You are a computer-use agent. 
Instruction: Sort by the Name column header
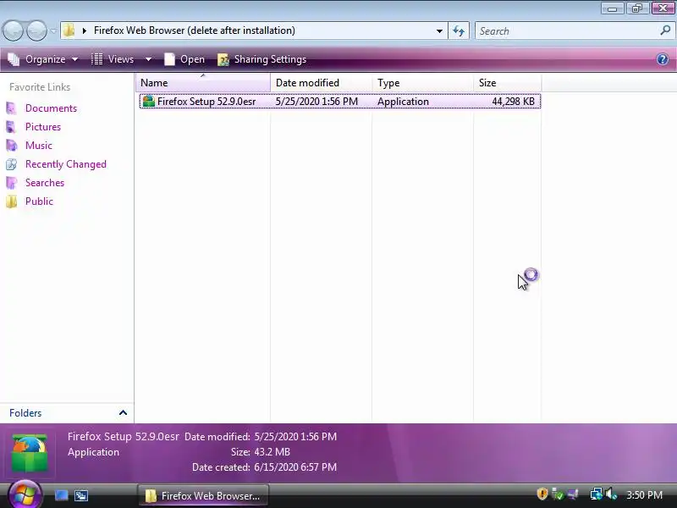[203, 82]
